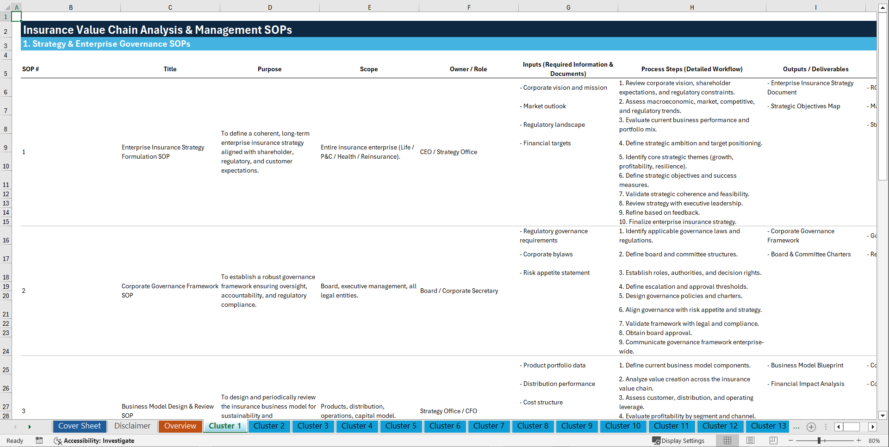Screen dimensions: 889x447
Task: Click the New Sheet plus icon
Action: pyautogui.click(x=811, y=427)
